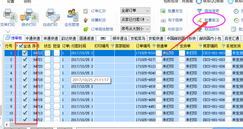Click 本地发货 column header
Screen dimensions: 243x129
pyautogui.click(x=234, y=46)
